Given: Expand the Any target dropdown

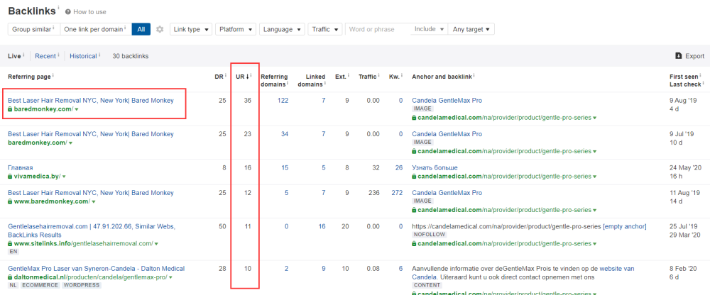Looking at the screenshot, I should (x=473, y=29).
